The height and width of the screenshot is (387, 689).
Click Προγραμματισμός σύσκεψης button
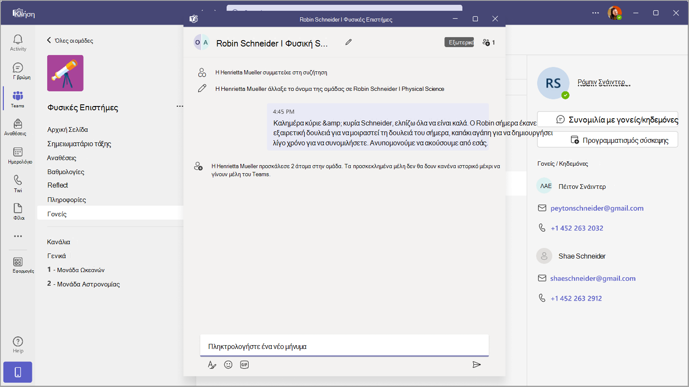(608, 140)
